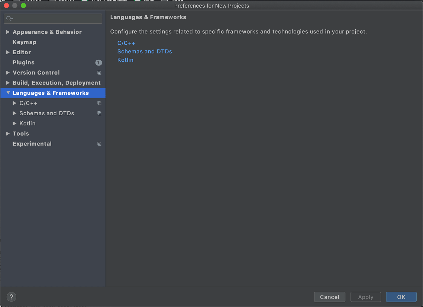Open the Kotlin link in the right pane
Image resolution: width=423 pixels, height=307 pixels.
(x=125, y=60)
